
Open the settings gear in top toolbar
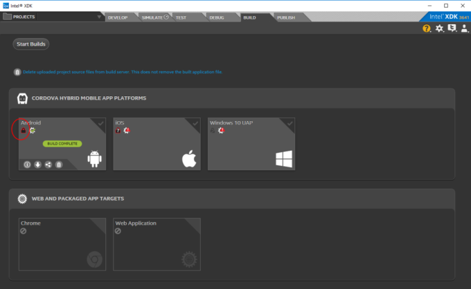coord(439,28)
